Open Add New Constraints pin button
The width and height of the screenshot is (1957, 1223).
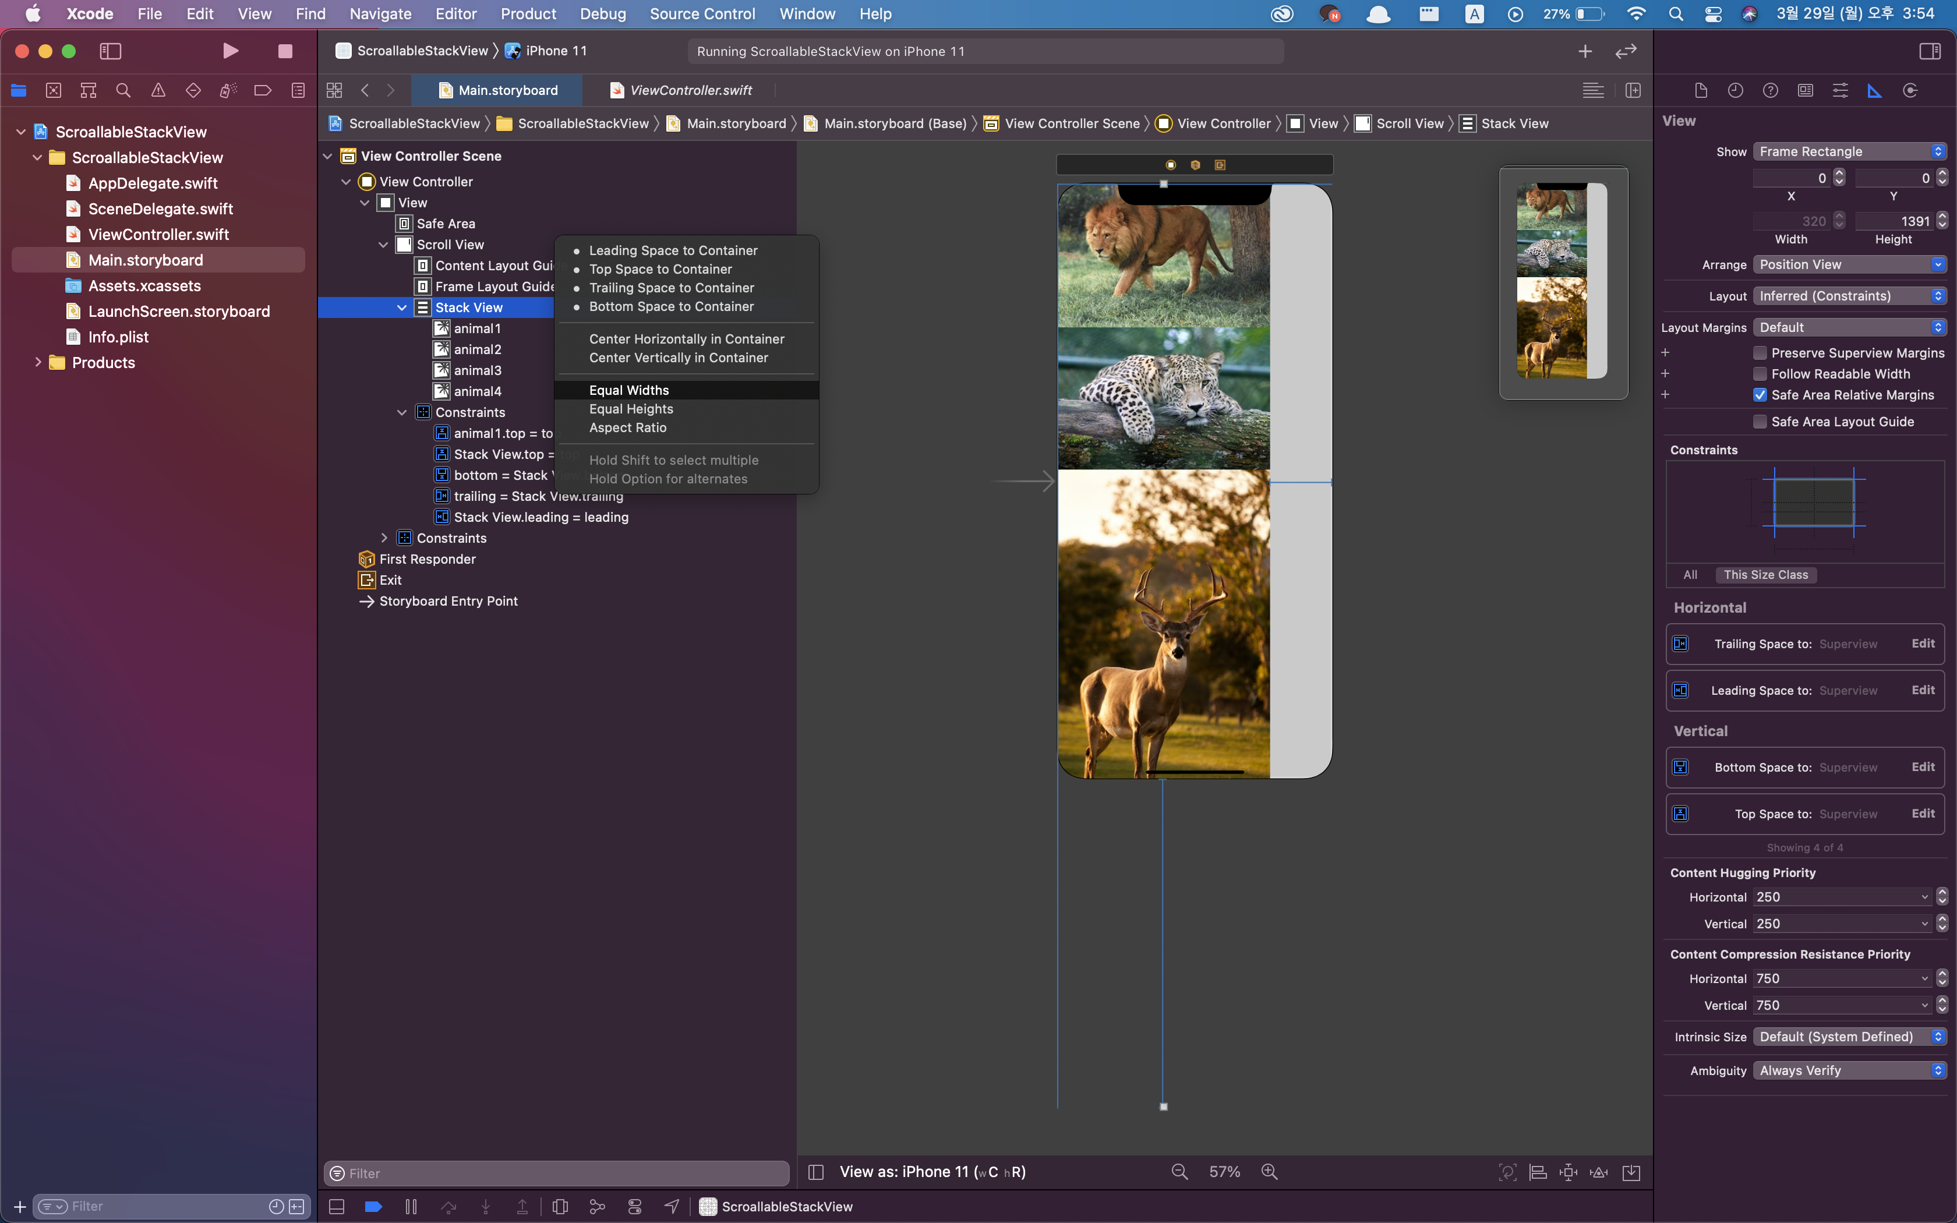pyautogui.click(x=1568, y=1172)
